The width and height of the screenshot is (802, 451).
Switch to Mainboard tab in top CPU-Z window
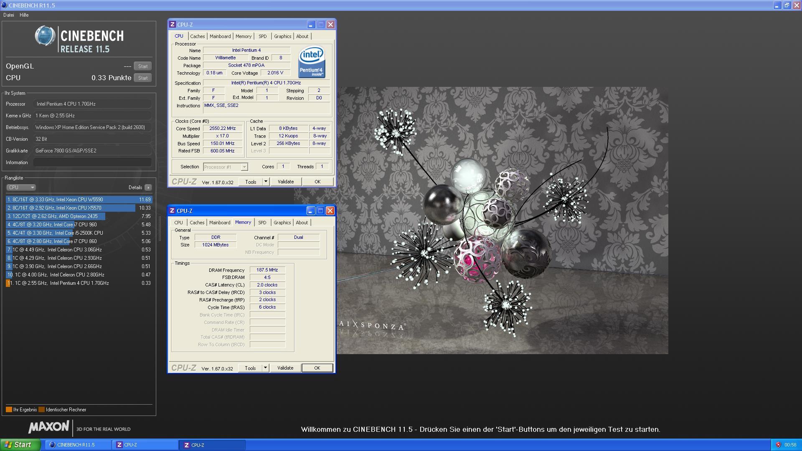pyautogui.click(x=220, y=36)
